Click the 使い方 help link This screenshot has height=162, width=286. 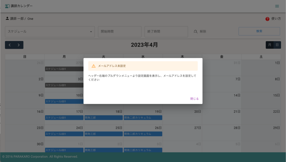tap(276, 19)
